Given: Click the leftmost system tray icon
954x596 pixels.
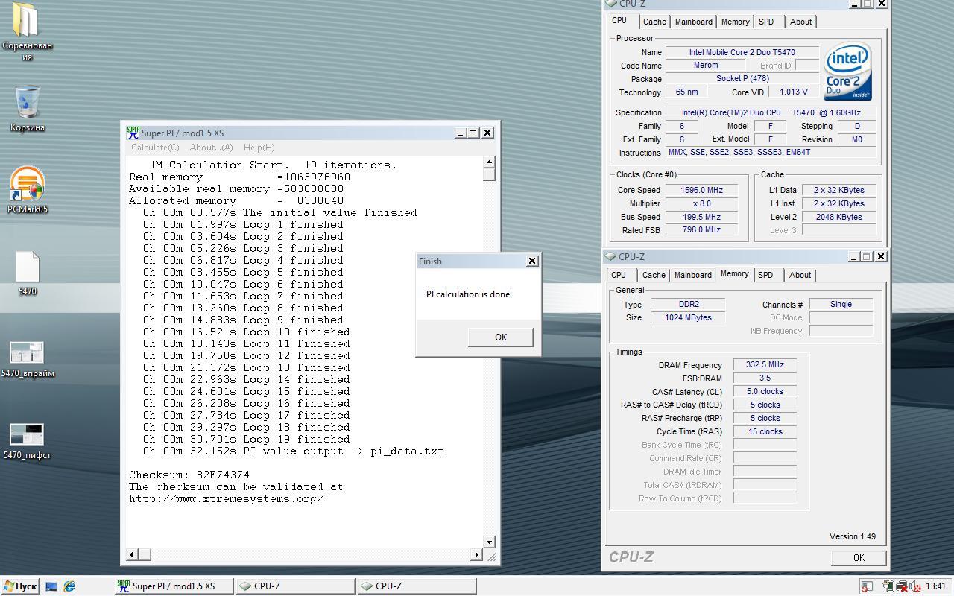Looking at the screenshot, I should 867,586.
